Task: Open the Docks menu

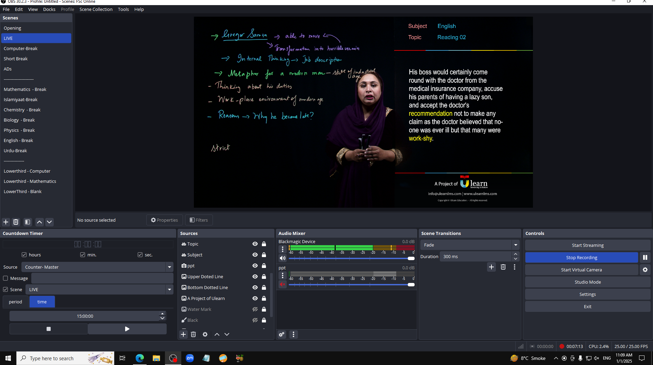Action: click(x=49, y=9)
